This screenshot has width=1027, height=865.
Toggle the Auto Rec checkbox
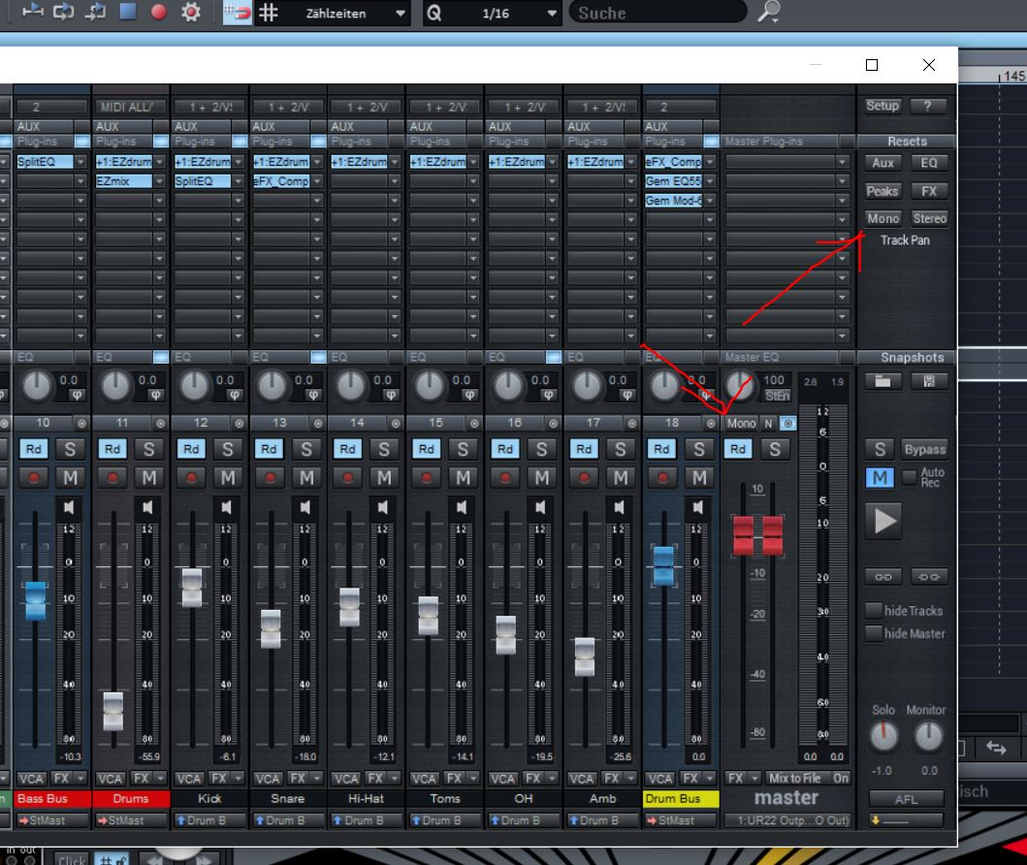click(x=909, y=477)
